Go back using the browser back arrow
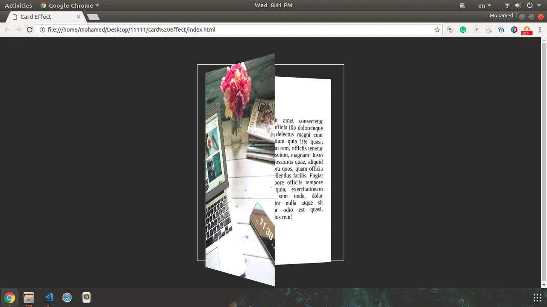This screenshot has width=547, height=307. tap(7, 29)
